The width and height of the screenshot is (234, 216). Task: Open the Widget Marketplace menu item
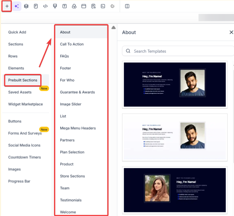coord(26,104)
